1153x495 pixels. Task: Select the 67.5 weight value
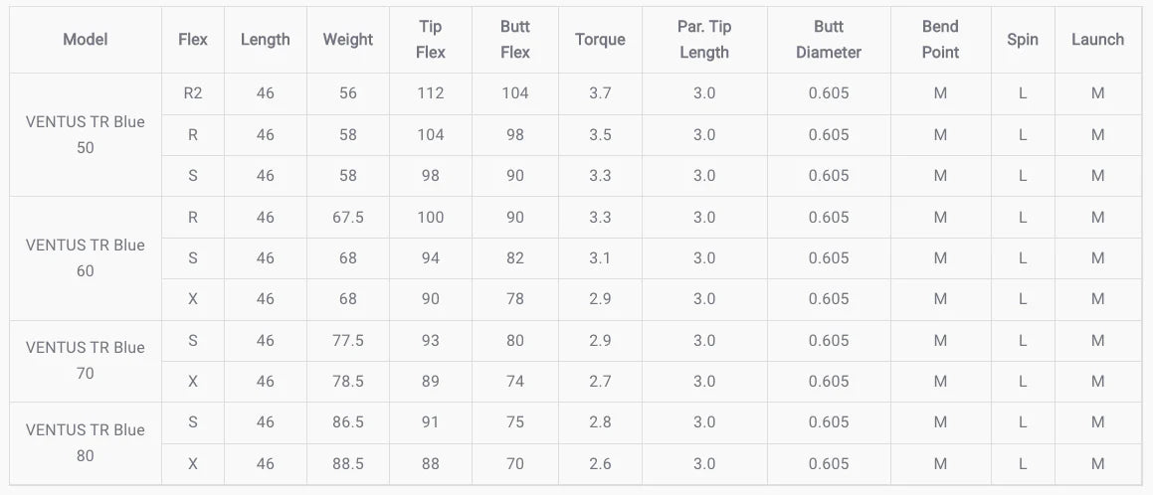click(x=347, y=217)
